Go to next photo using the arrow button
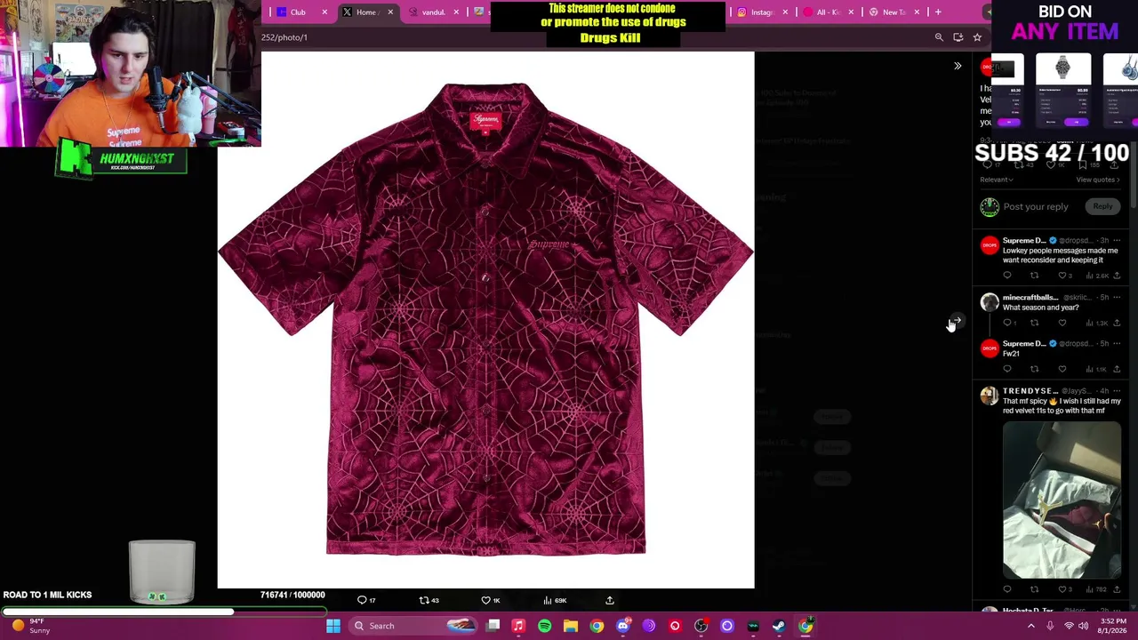The height and width of the screenshot is (640, 1138). click(x=956, y=320)
